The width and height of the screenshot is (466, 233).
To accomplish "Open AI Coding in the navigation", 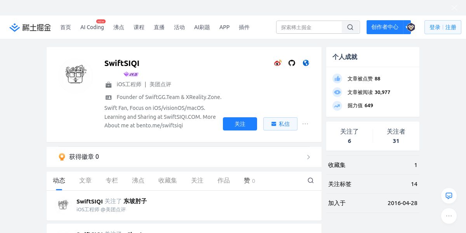I will tap(92, 27).
